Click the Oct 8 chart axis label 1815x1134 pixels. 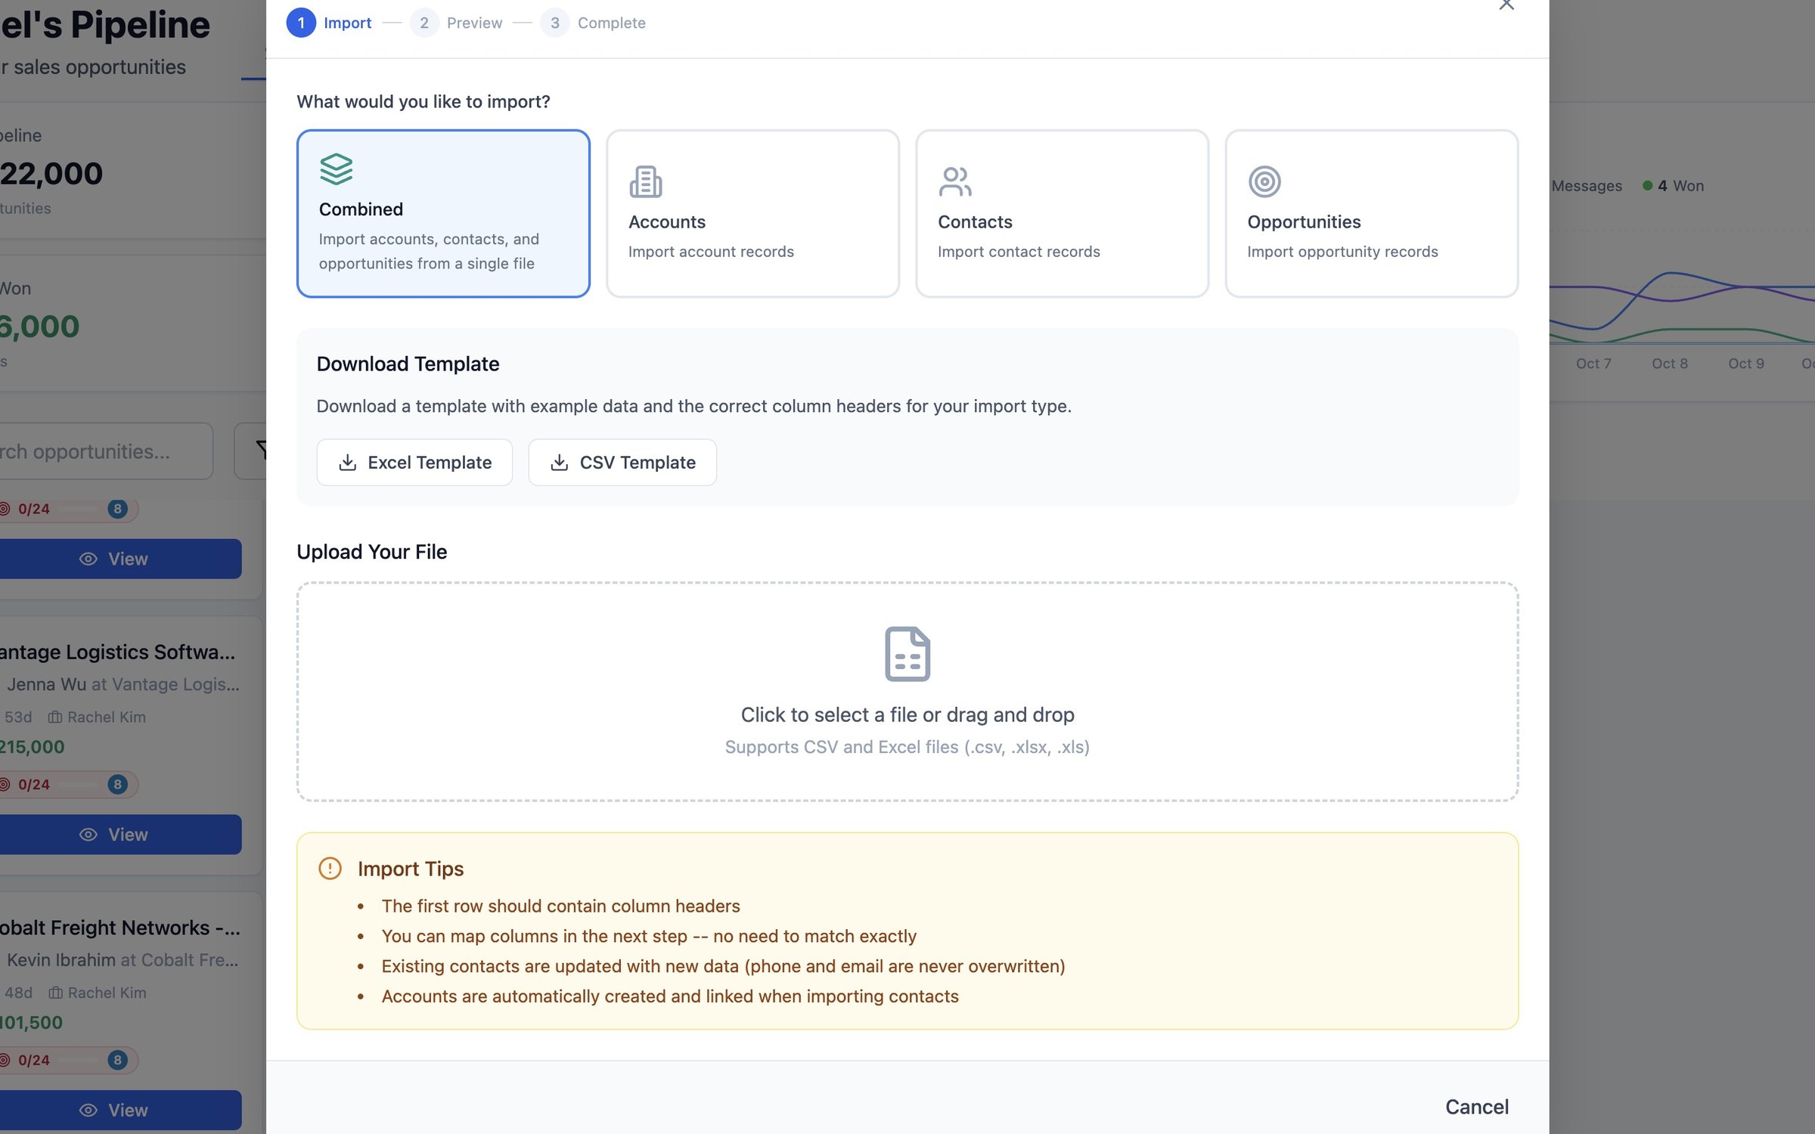pyautogui.click(x=1670, y=364)
